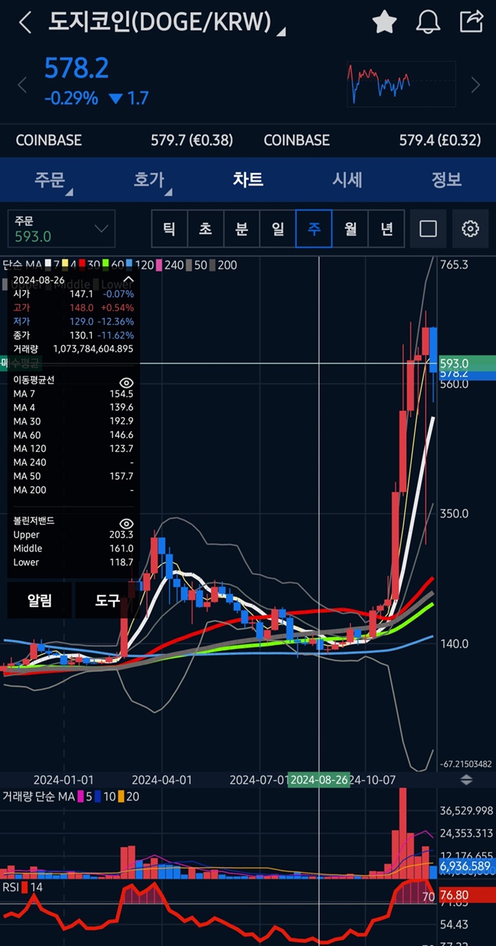Click the 단순 MA legend label

pyautogui.click(x=22, y=264)
